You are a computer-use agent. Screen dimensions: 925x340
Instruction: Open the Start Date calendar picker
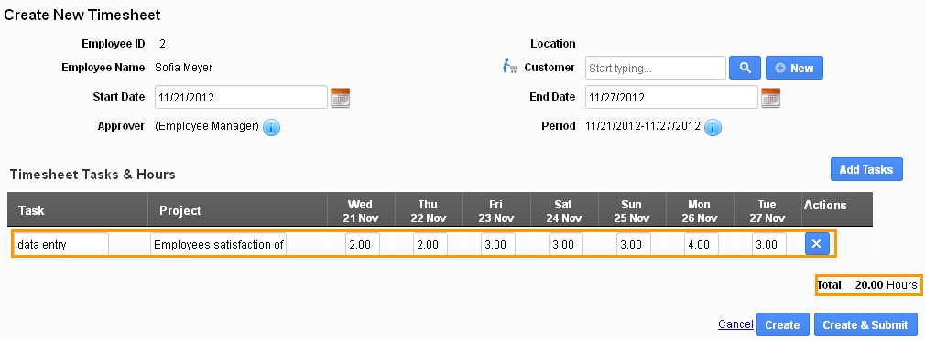click(x=340, y=98)
